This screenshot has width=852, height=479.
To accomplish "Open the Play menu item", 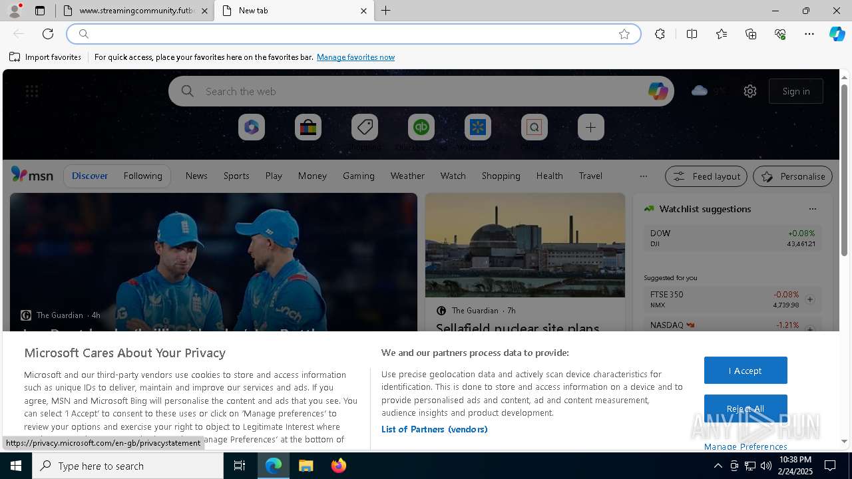I will (274, 176).
